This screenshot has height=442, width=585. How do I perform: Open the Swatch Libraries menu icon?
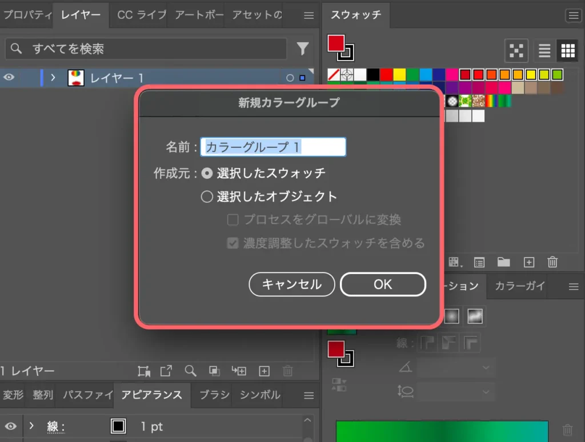coord(454,262)
